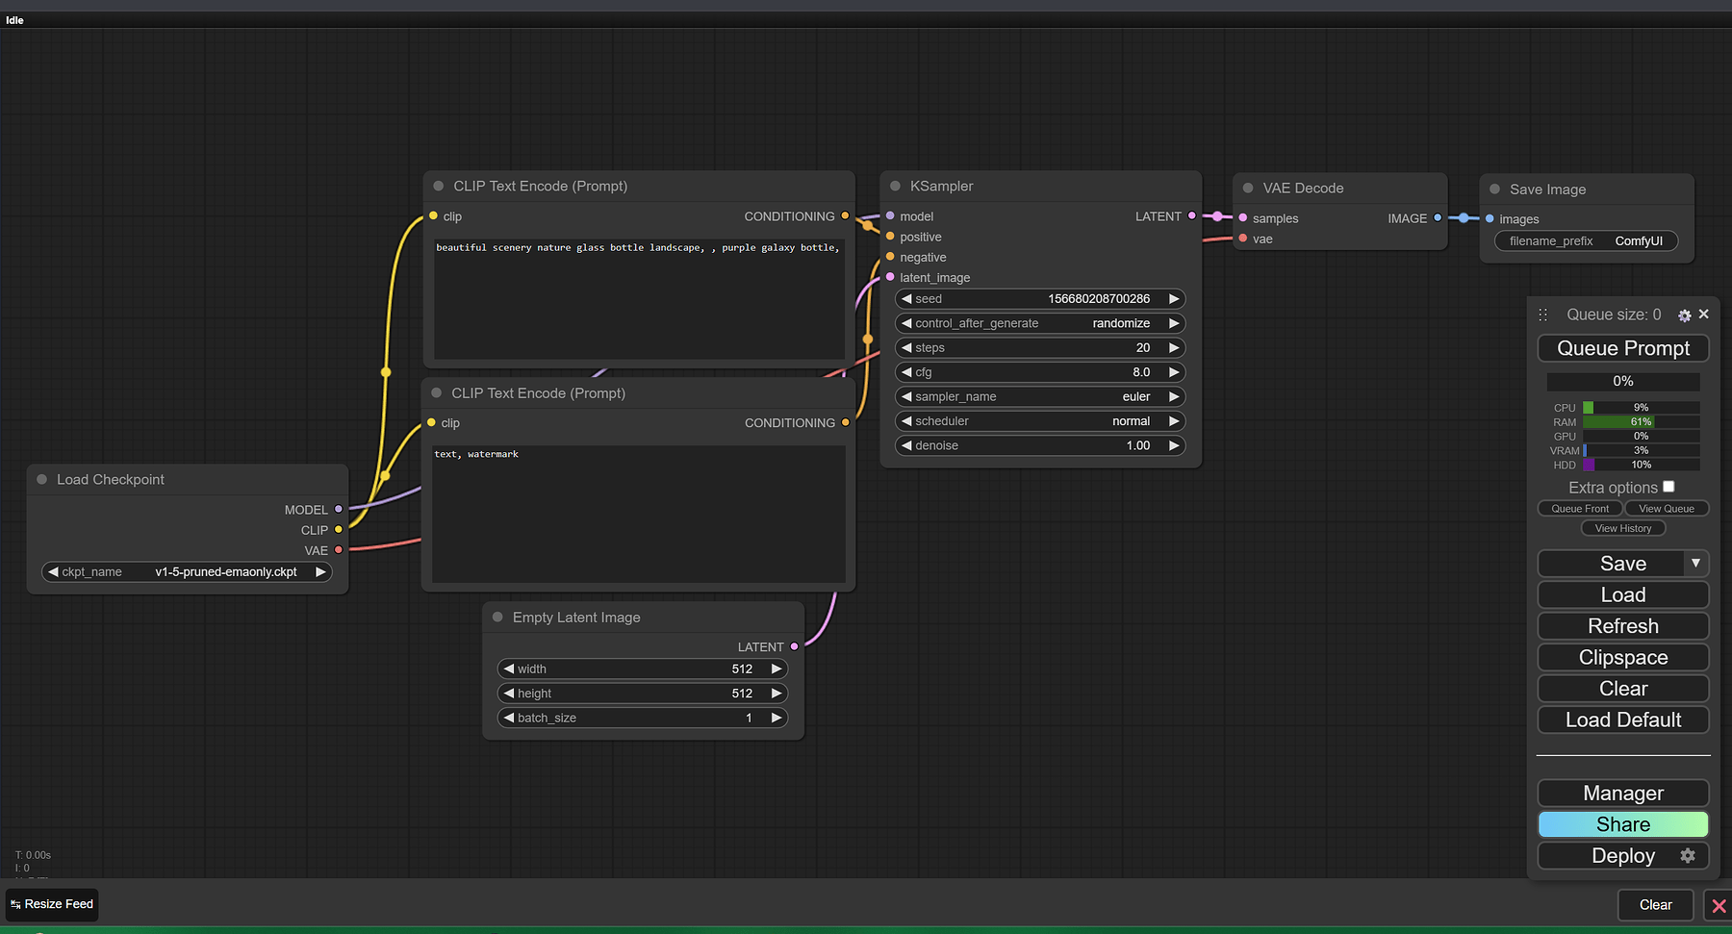Collapse the Load Checkpoint node title dot
1732x934 pixels.
(x=41, y=479)
